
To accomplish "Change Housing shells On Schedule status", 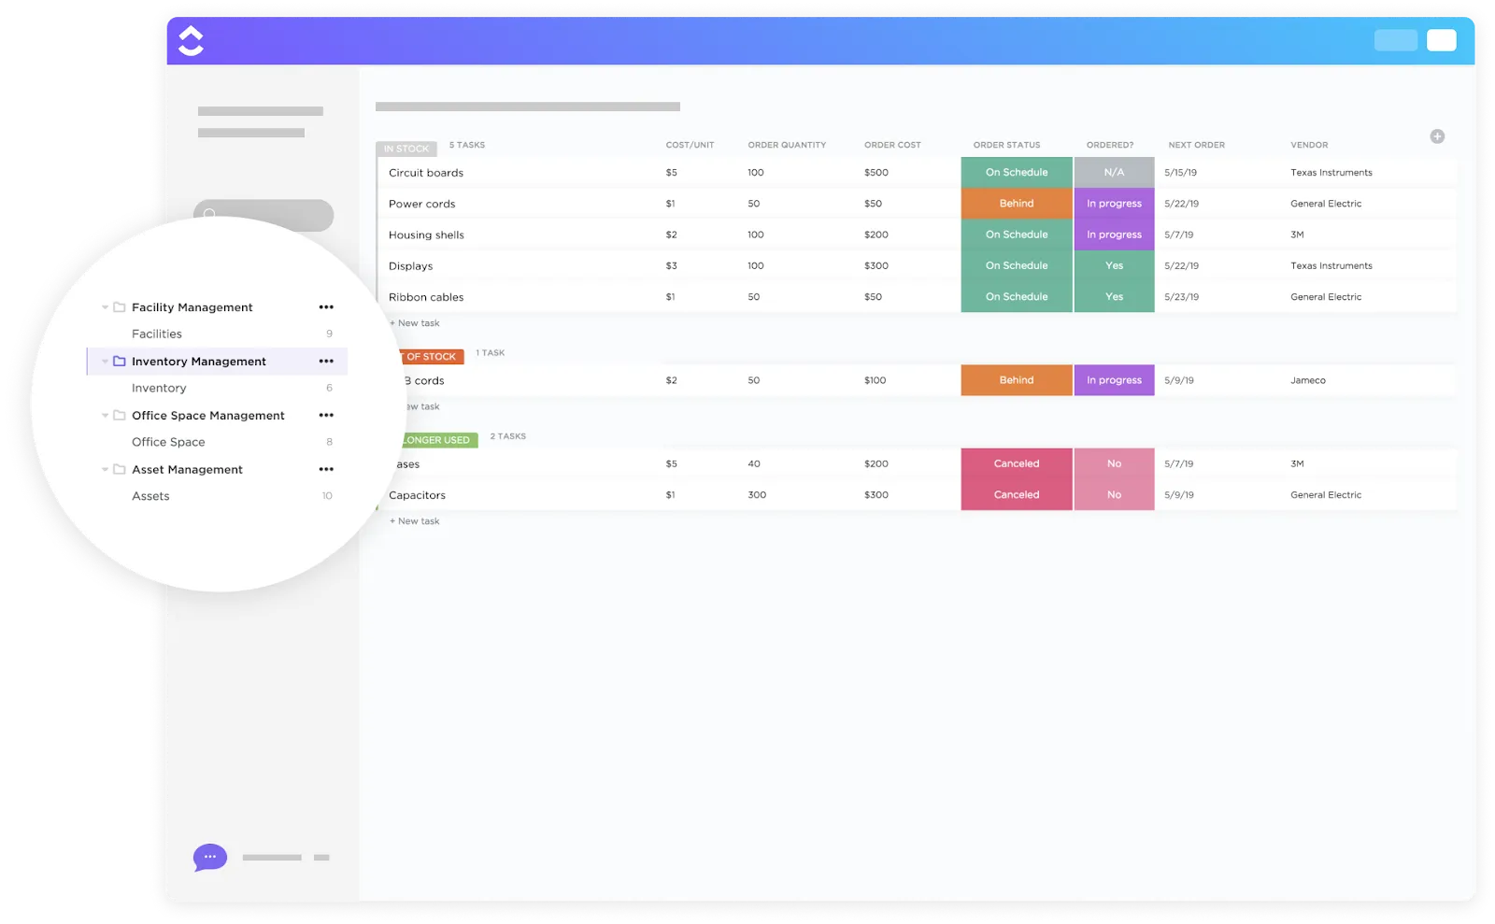I will pos(1017,235).
